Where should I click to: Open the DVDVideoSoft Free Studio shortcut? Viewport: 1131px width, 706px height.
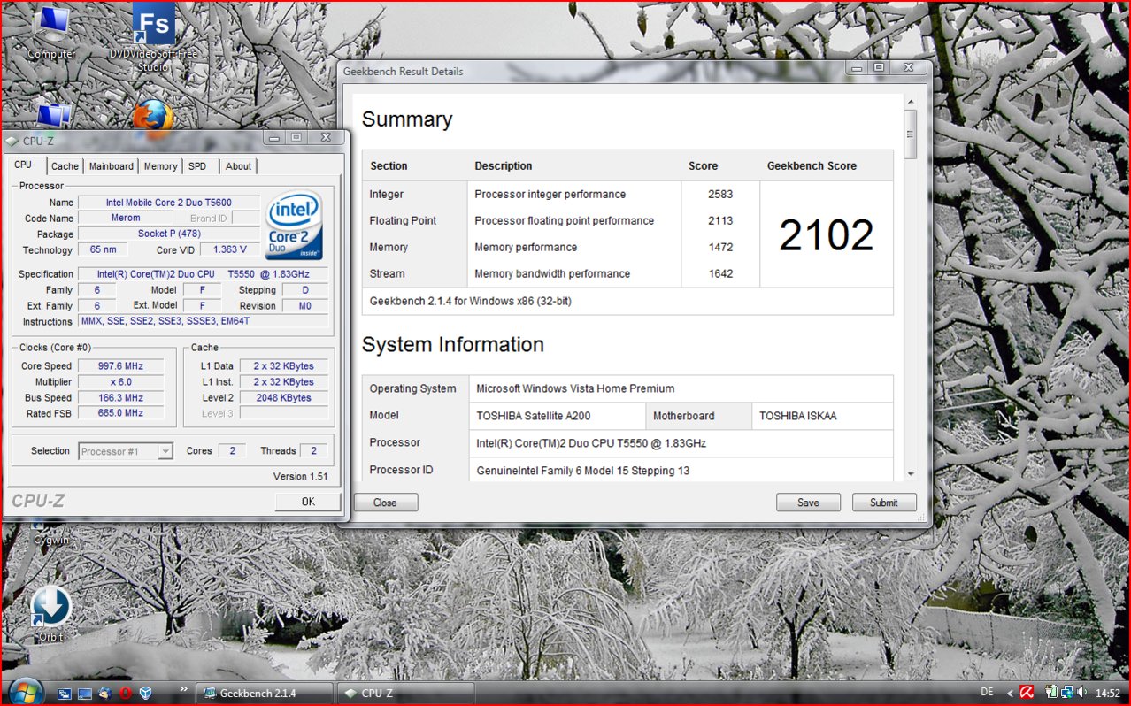pos(153,27)
